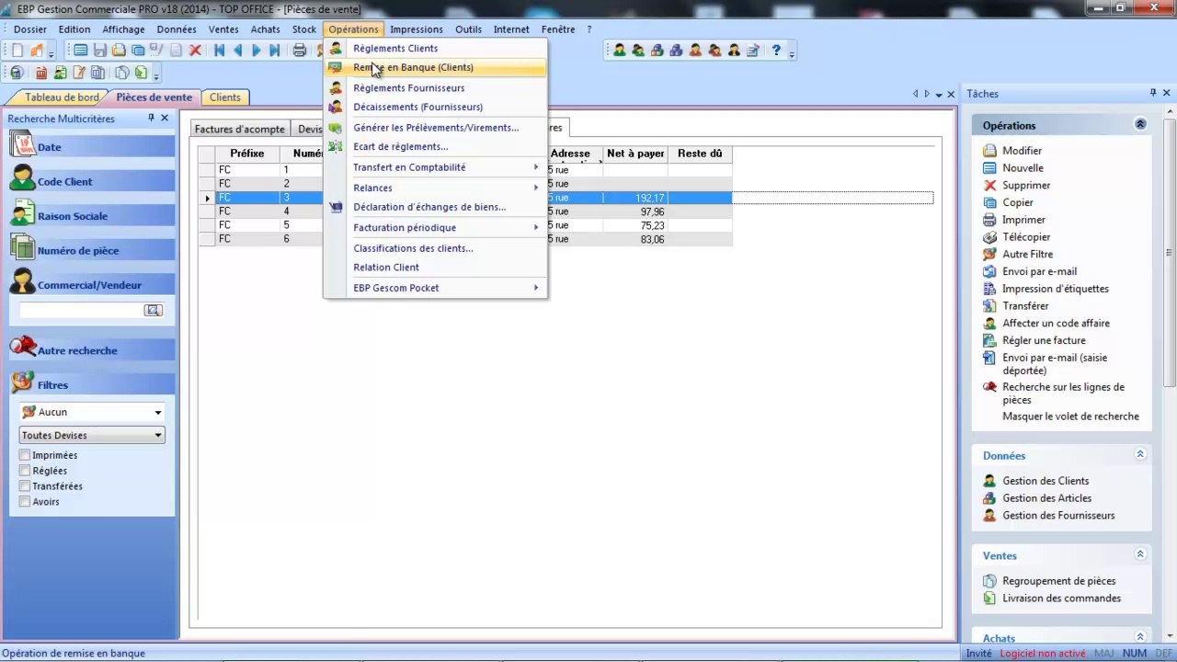The width and height of the screenshot is (1177, 662).
Task: Expand the Toutes Devises combo box
Action: [x=157, y=436]
